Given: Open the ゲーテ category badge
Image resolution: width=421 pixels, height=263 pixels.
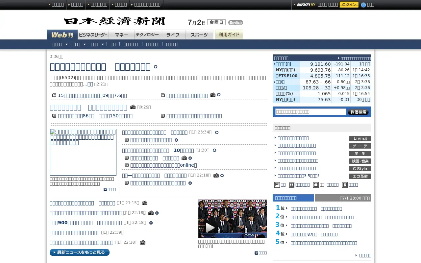Looking at the screenshot, I should 360,146.
